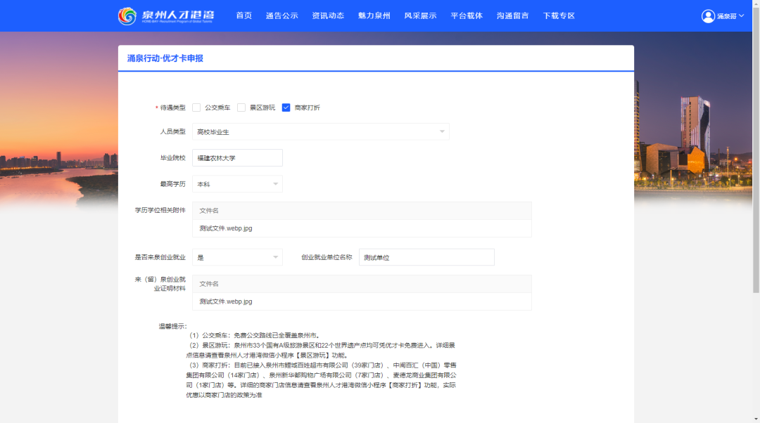760x423 pixels.
Task: Open the 人员类型 dropdown
Action: tap(320, 132)
